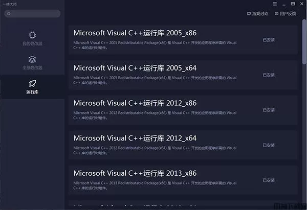Select Microsoft Visual C++运行库 2012_x86 title
This screenshot has height=210, width=307.
[x=135, y=103]
